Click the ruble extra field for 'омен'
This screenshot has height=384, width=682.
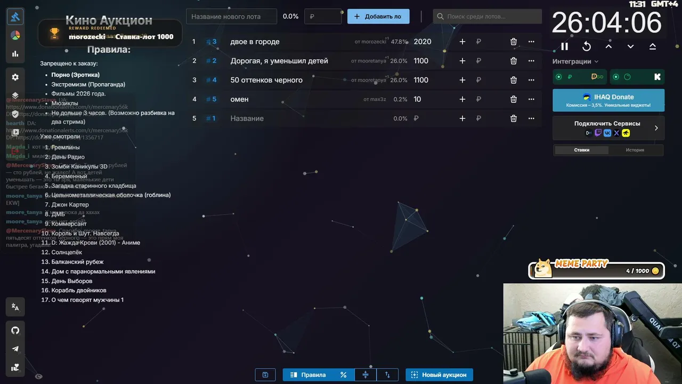click(x=478, y=99)
